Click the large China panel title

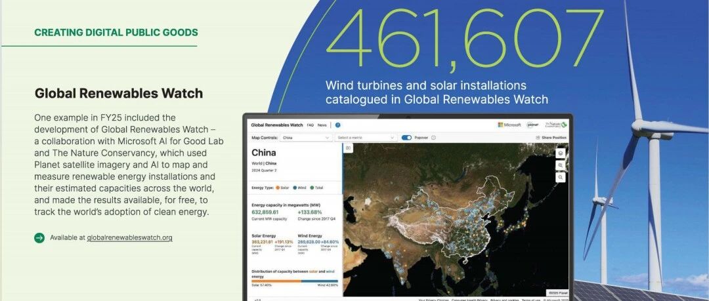click(x=264, y=152)
